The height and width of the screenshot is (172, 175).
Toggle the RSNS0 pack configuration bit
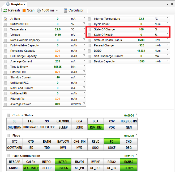129,162
